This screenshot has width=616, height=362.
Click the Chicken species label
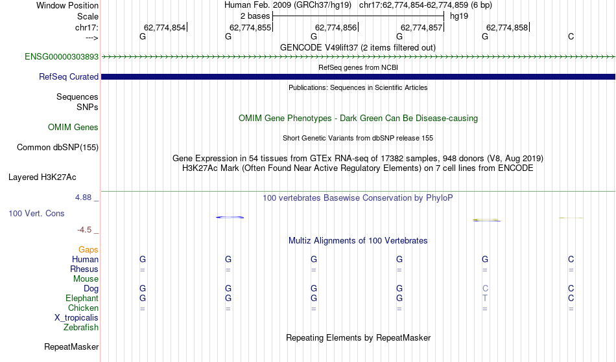point(83,308)
